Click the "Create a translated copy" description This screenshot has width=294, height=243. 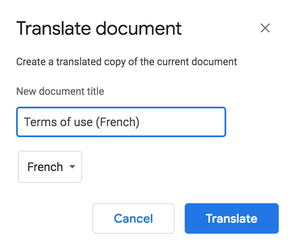pyautogui.click(x=127, y=62)
